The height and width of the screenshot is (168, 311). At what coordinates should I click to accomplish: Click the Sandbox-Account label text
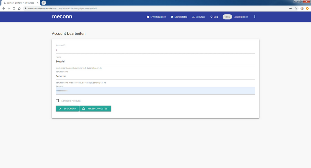pos(71,101)
